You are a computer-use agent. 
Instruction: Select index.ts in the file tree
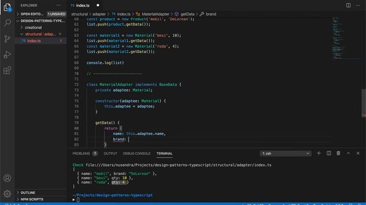[x=41, y=41]
